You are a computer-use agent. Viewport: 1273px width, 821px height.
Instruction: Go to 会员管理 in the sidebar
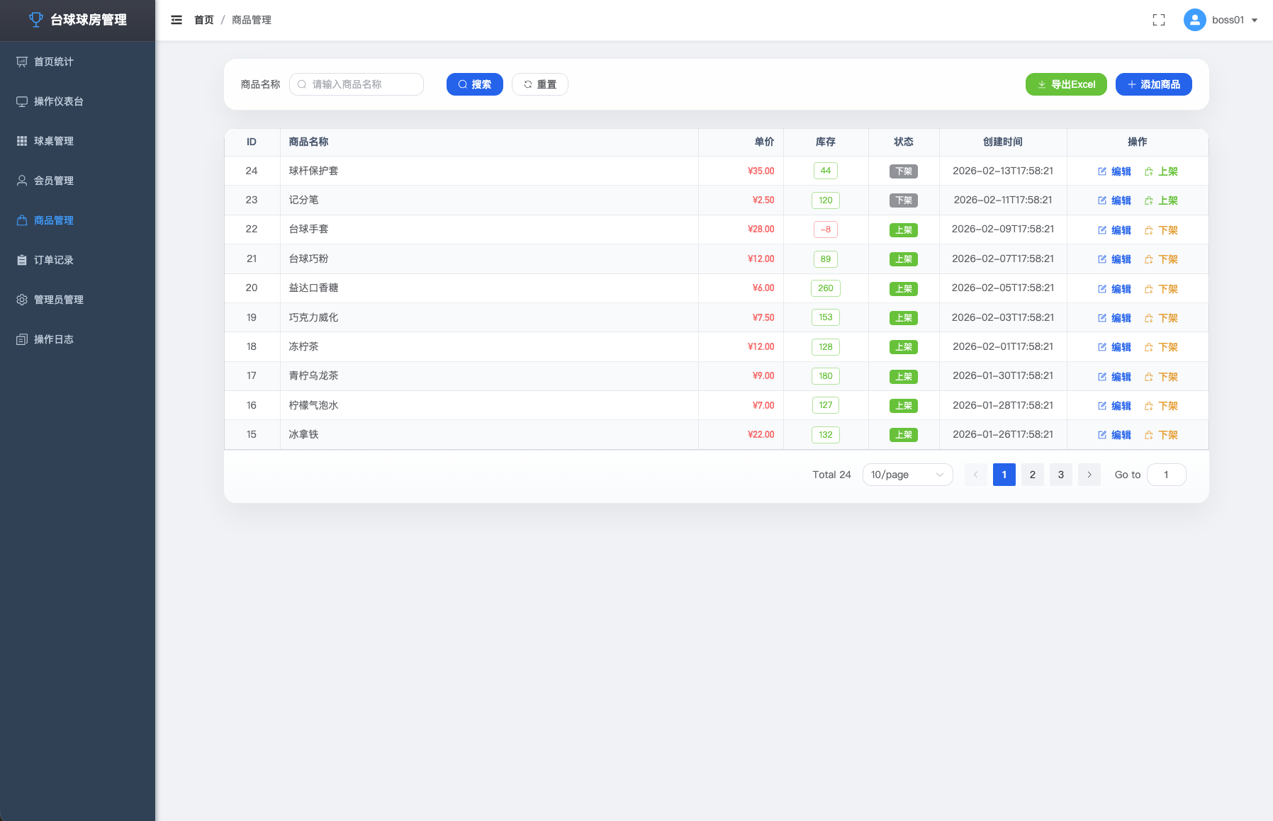coord(77,181)
